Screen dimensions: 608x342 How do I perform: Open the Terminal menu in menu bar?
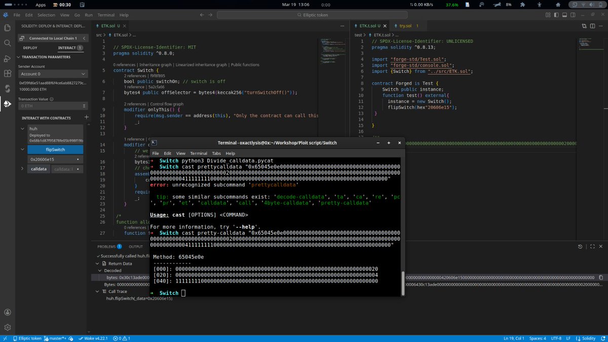pos(106,15)
